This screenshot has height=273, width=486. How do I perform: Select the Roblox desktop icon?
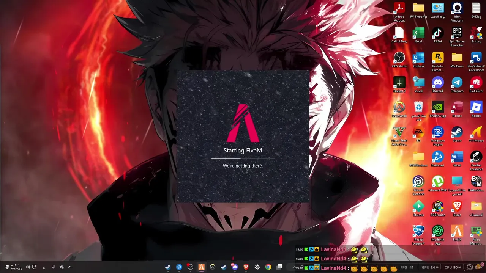(476, 110)
